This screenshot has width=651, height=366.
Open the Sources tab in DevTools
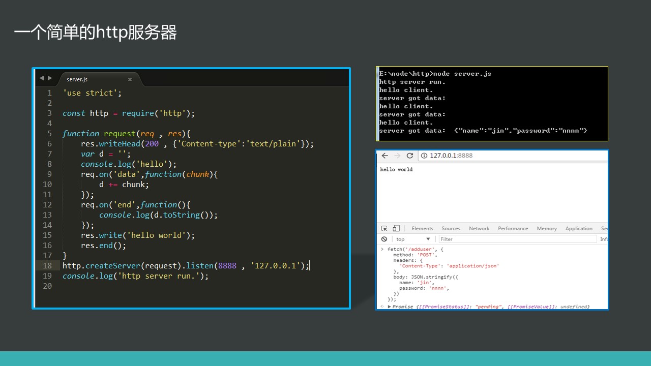click(451, 229)
